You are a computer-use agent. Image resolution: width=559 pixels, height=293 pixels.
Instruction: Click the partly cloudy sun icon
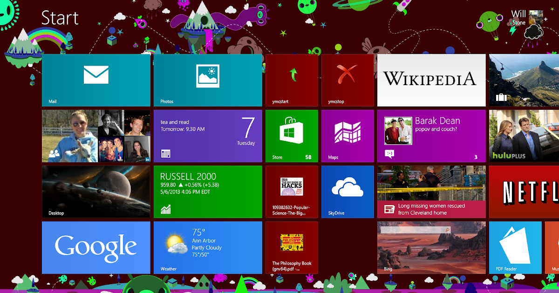point(177,244)
